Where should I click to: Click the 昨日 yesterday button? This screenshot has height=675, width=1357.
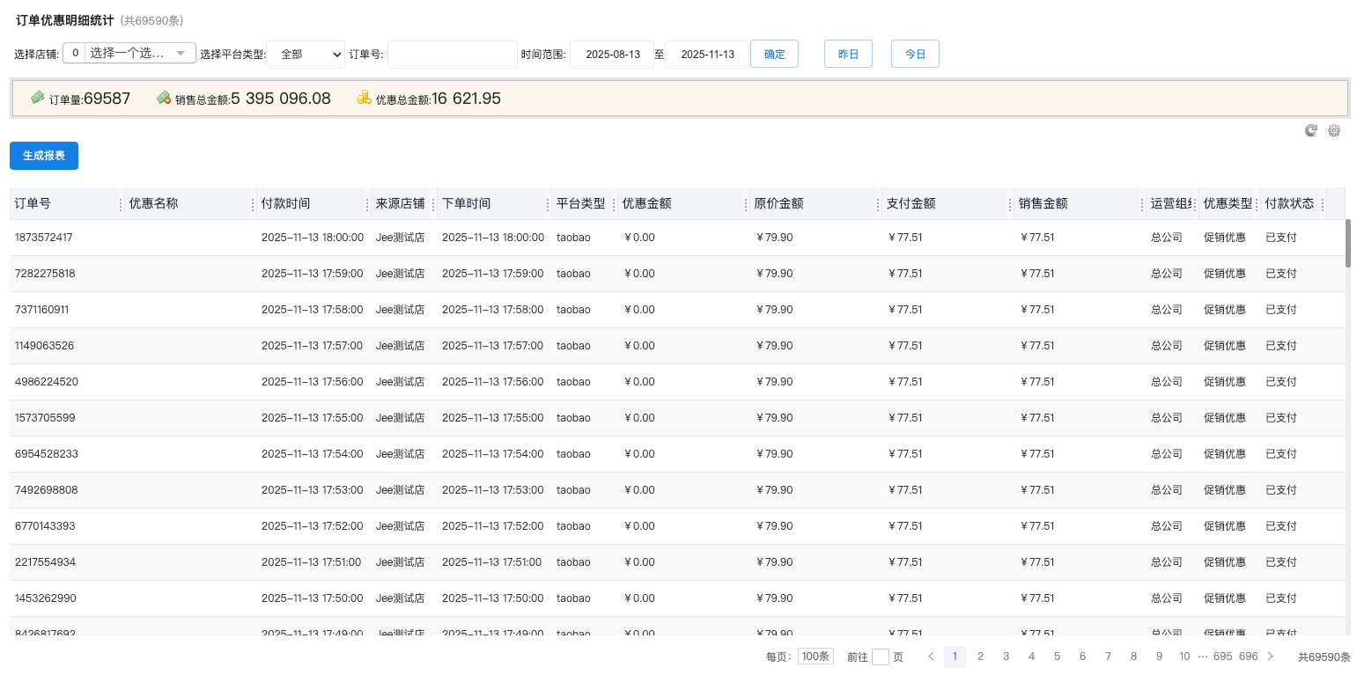tap(848, 54)
